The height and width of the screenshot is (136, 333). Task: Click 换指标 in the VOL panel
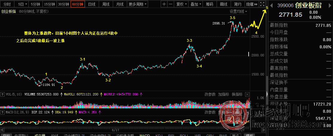tap(237, 94)
